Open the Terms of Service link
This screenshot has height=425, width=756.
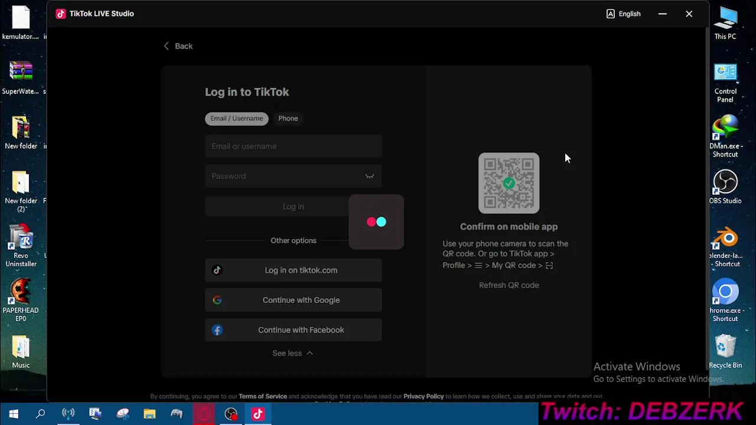pyautogui.click(x=263, y=396)
